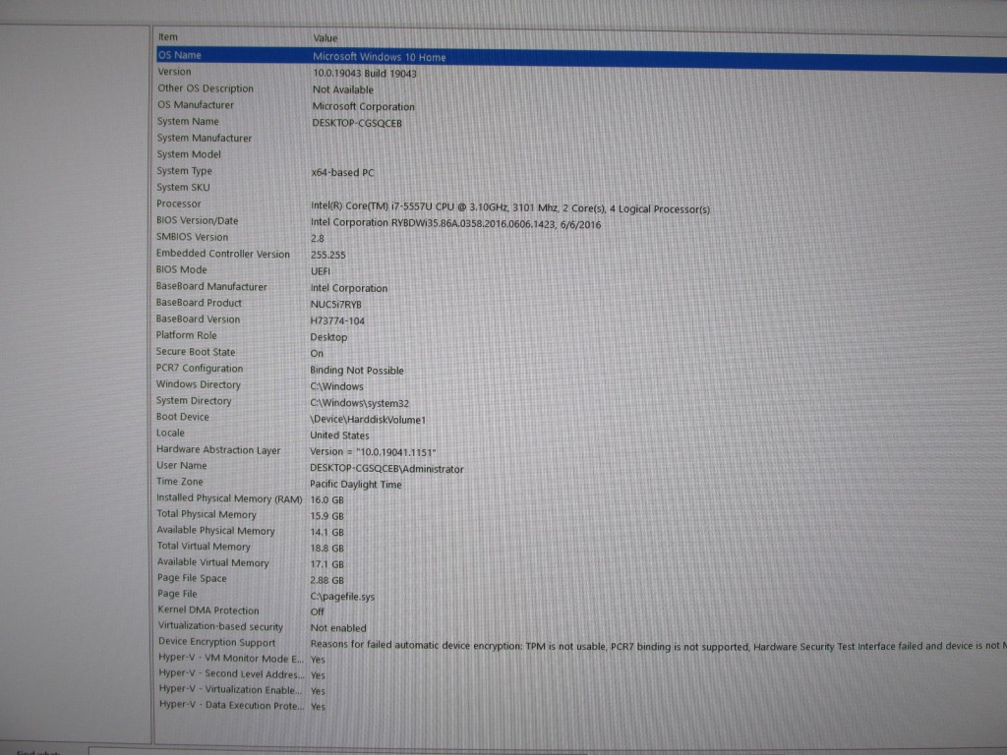Click the value Microsoft Windows 10 Home
This screenshot has height=755, width=1007.
tap(379, 57)
